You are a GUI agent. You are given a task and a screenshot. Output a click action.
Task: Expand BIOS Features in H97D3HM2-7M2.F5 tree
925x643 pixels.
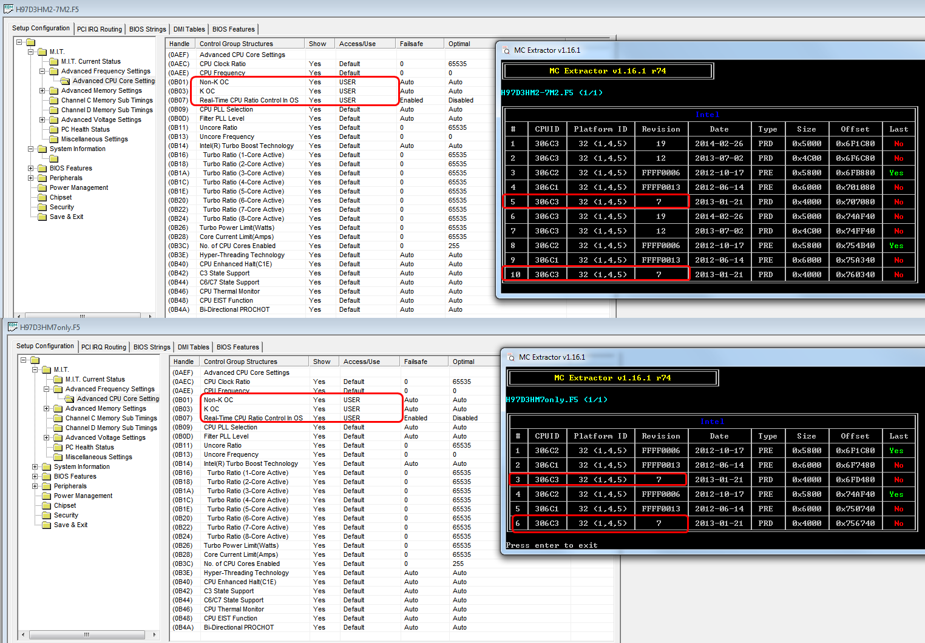(31, 168)
